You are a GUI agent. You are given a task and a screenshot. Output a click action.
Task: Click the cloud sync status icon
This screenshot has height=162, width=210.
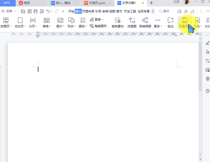(x=179, y=11)
